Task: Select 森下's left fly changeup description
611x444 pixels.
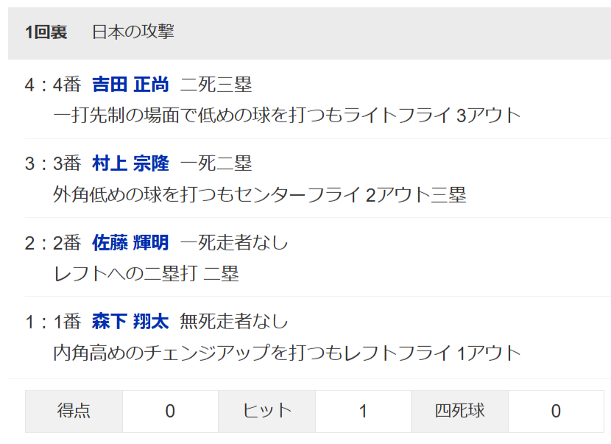Action: (x=287, y=353)
